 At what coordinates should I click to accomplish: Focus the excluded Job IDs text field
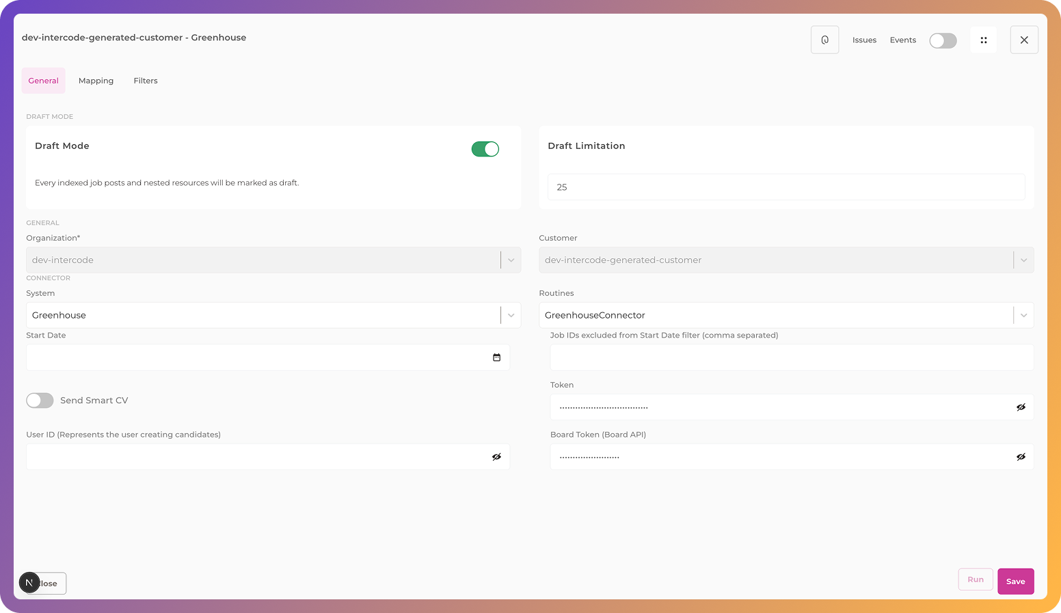(x=791, y=357)
